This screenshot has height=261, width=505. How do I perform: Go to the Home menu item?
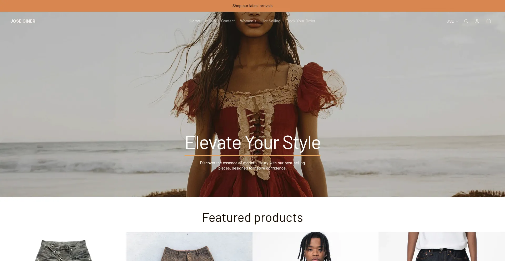pyautogui.click(x=195, y=21)
